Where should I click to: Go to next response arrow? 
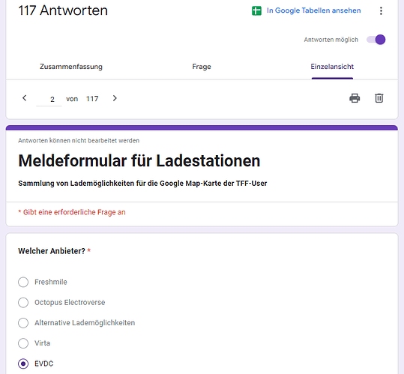point(115,98)
